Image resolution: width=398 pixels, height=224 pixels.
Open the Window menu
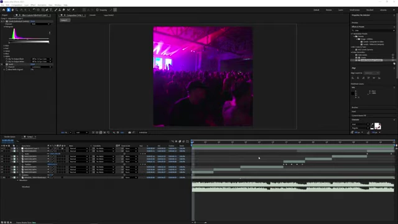click(58, 5)
